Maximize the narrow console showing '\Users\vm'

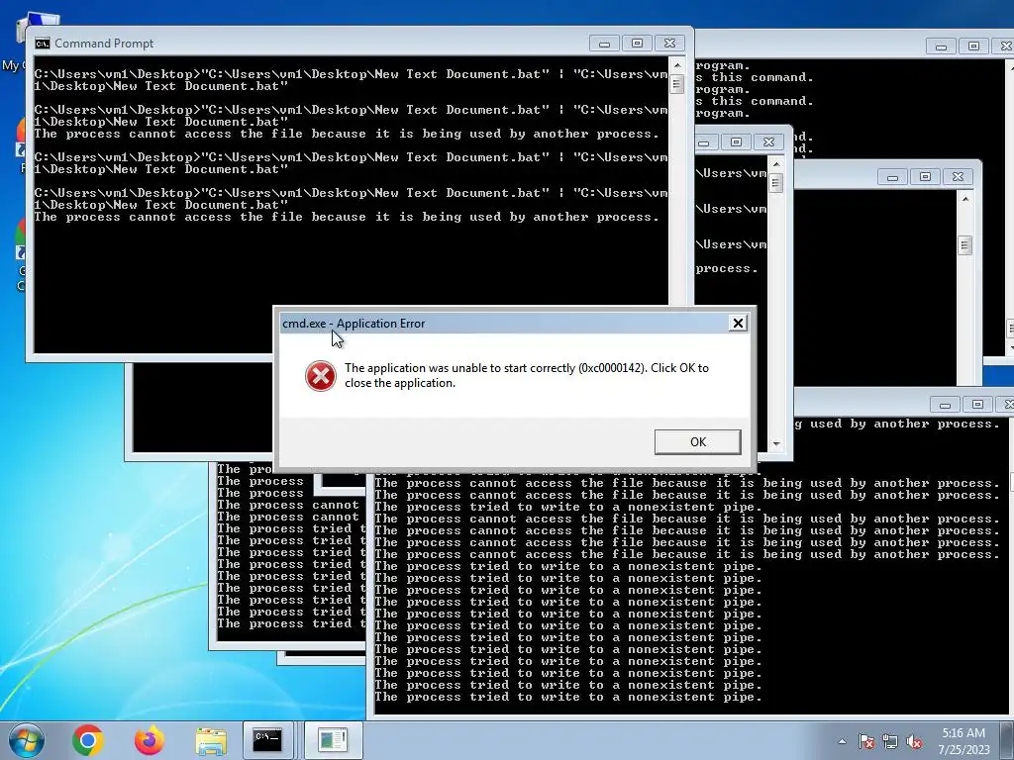click(x=736, y=142)
